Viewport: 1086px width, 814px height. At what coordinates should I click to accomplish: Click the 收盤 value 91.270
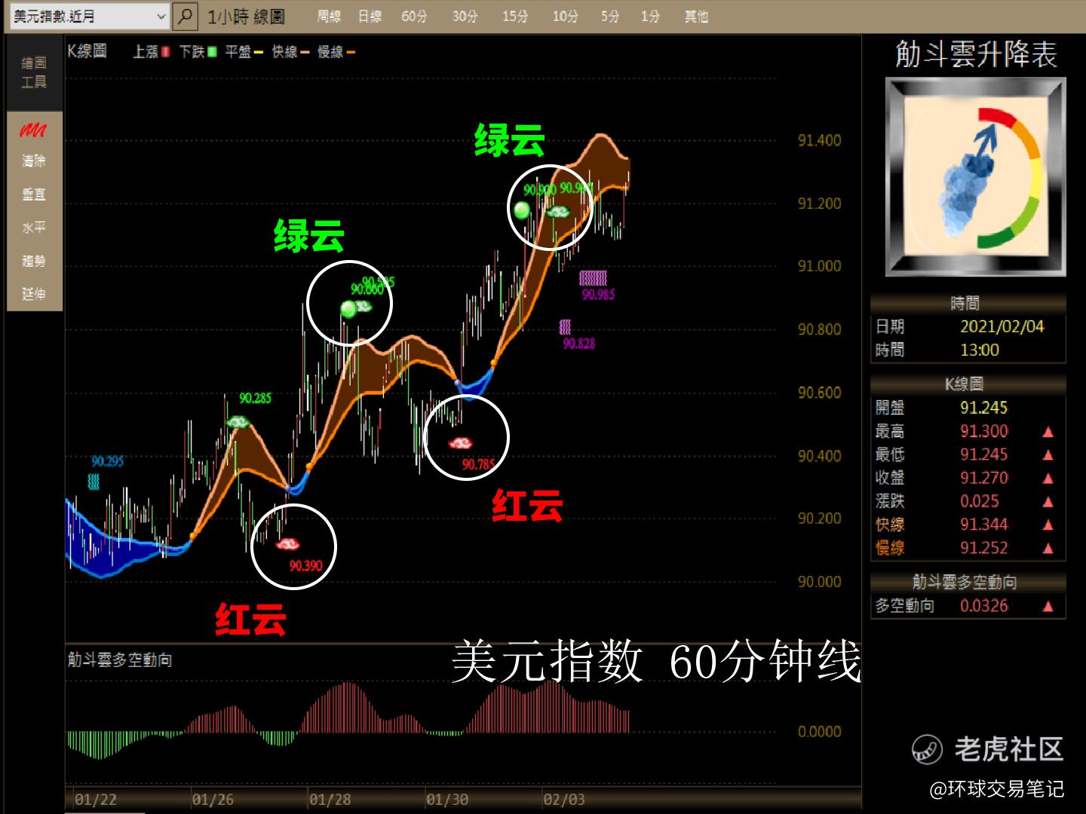983,478
